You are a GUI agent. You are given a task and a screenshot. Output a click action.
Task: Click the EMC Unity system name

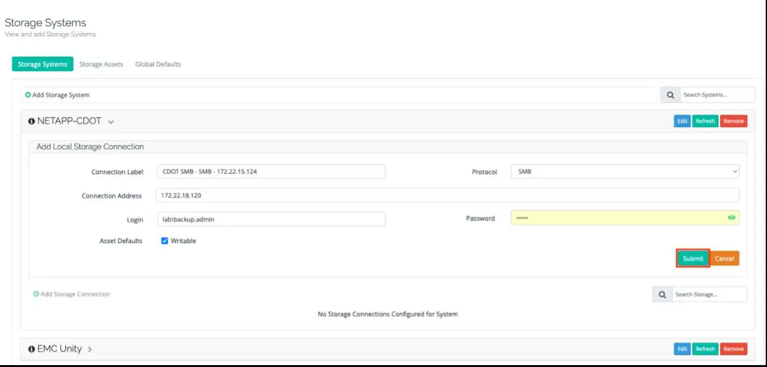pyautogui.click(x=60, y=349)
